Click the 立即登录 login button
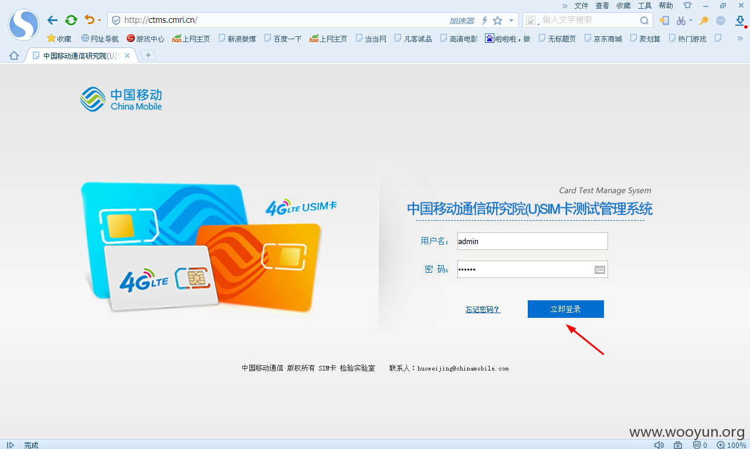Image resolution: width=750 pixels, height=449 pixels. coord(565,309)
